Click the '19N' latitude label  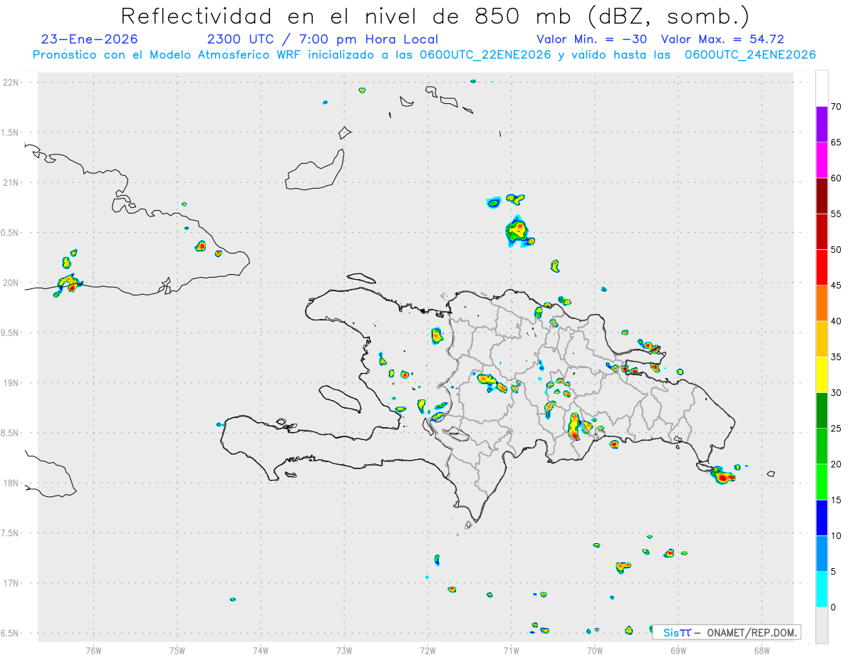pyautogui.click(x=12, y=382)
